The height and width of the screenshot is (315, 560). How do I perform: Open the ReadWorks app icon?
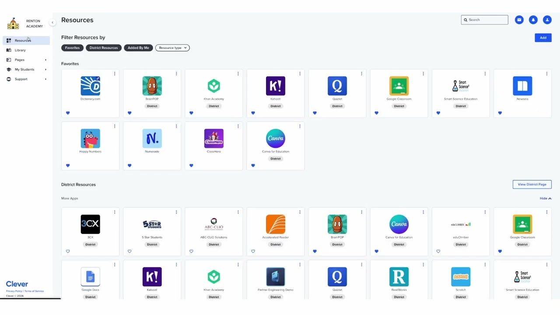399,276
